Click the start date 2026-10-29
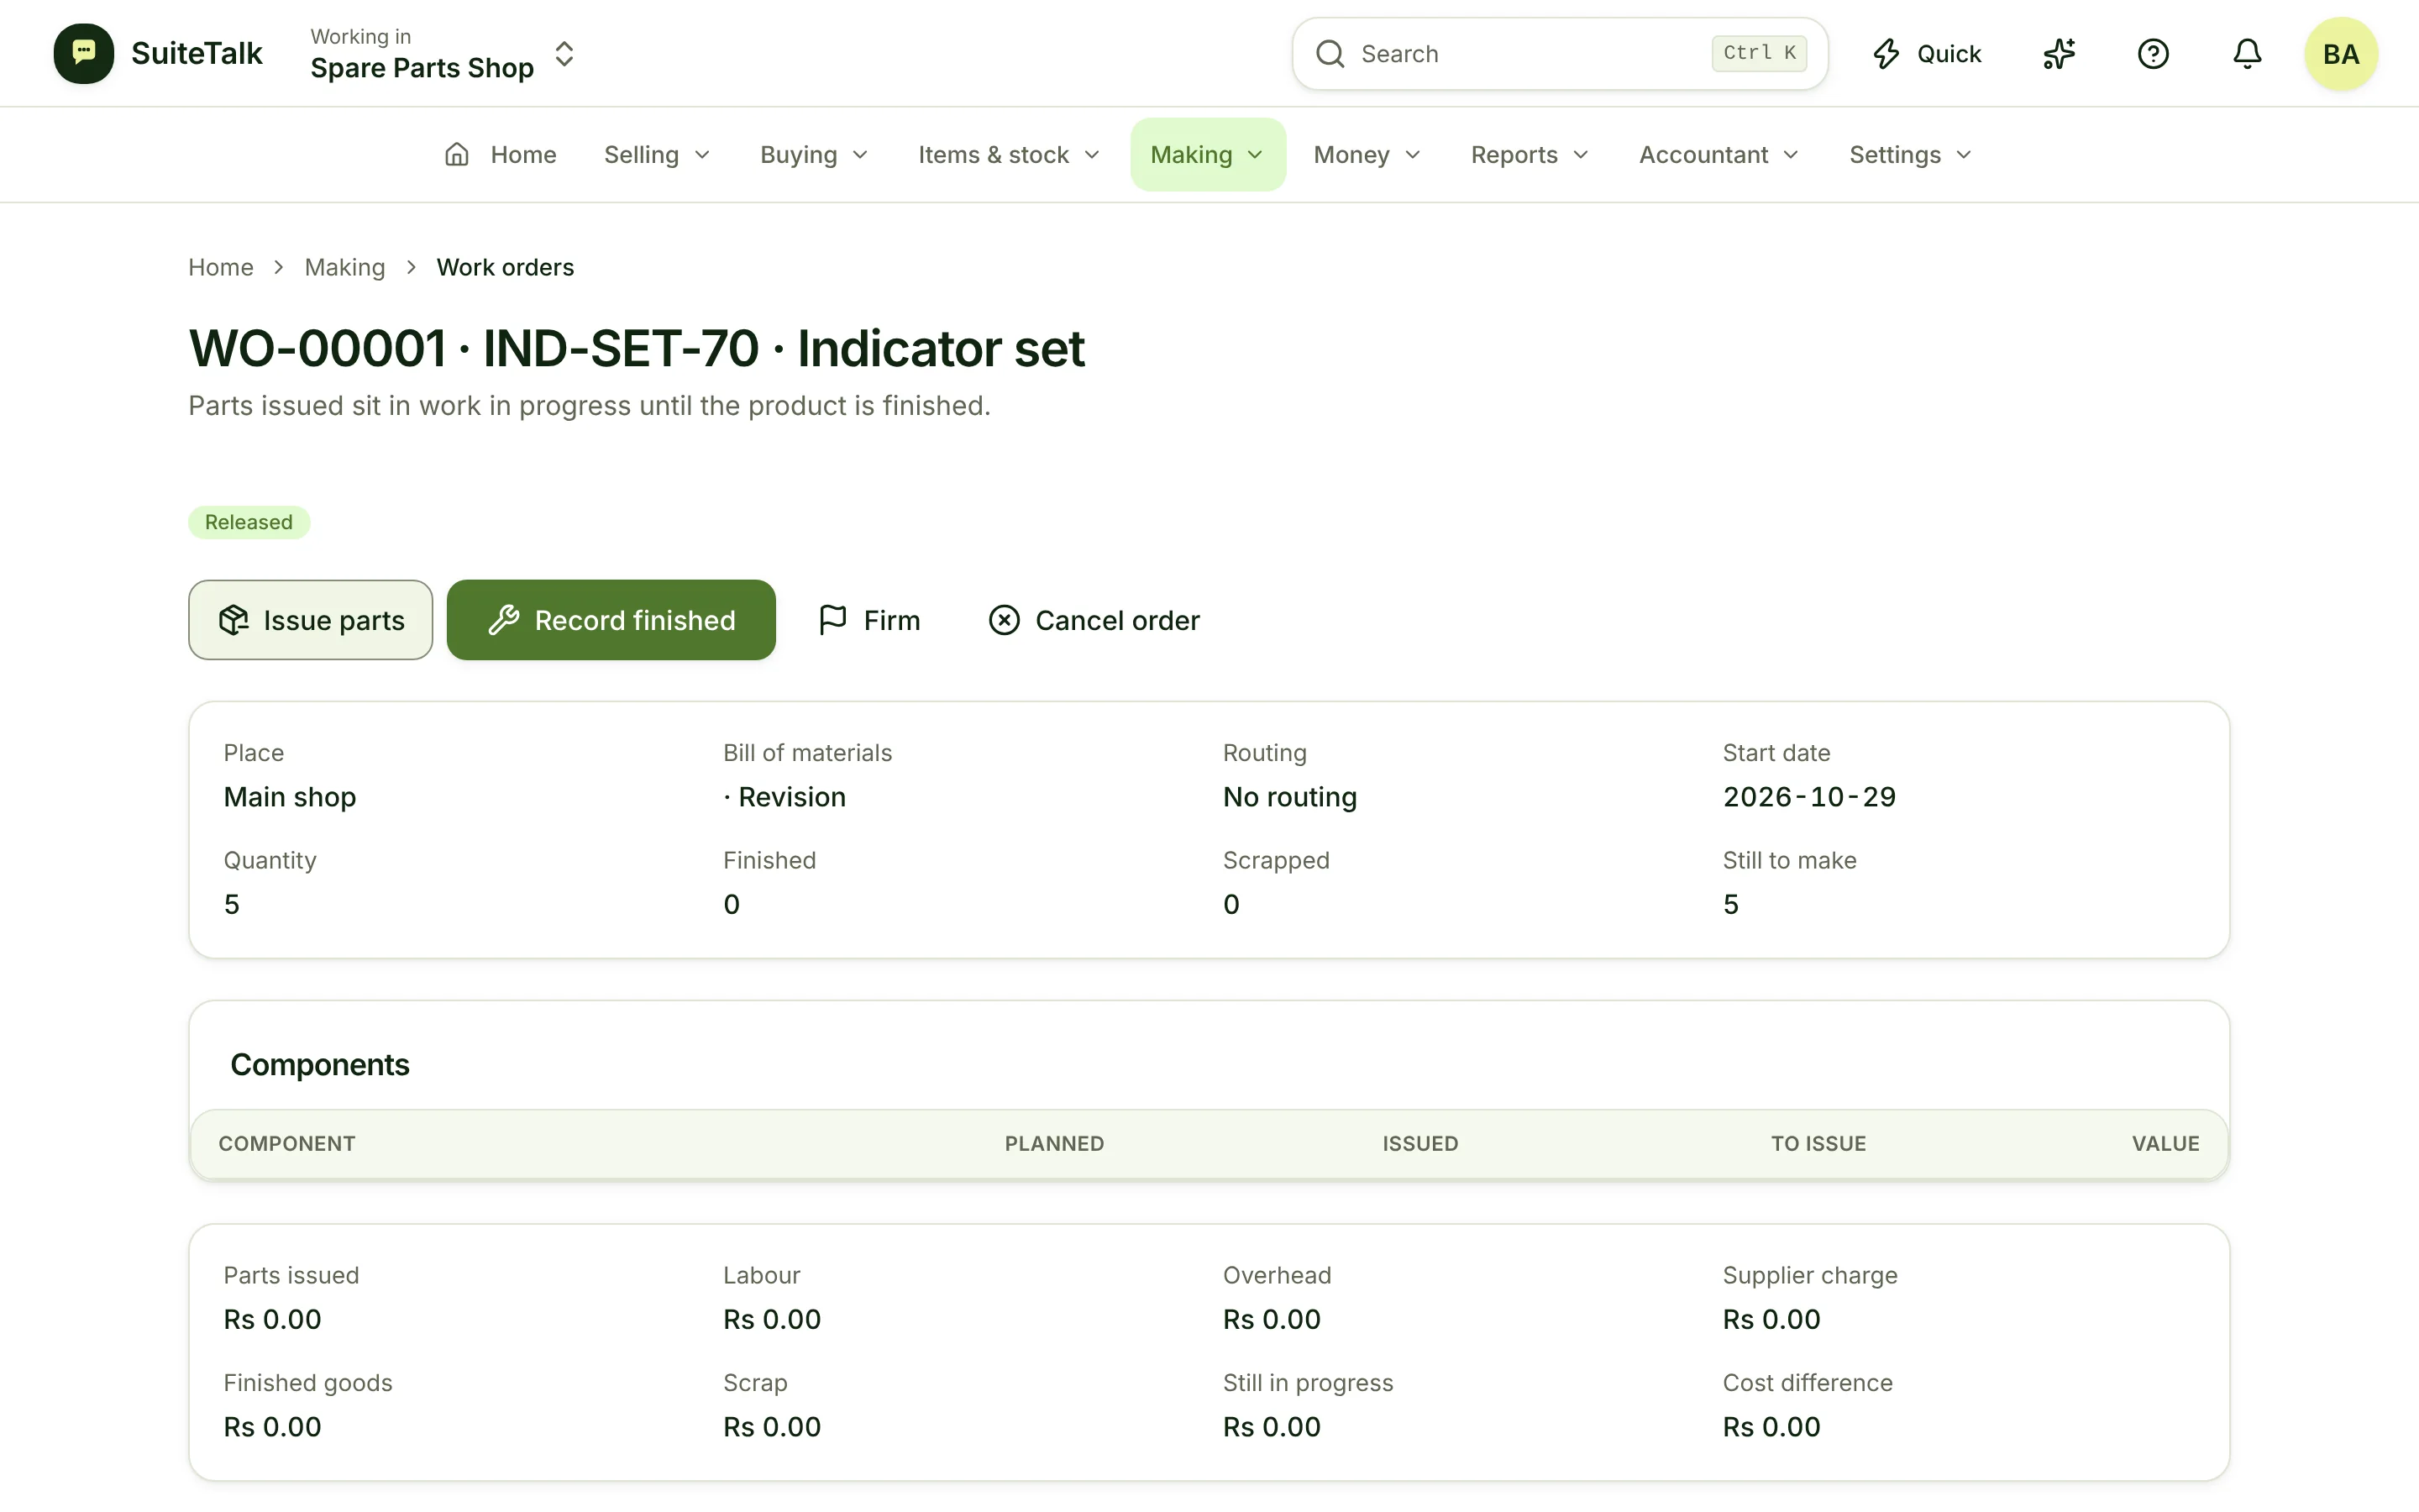 [1809, 797]
